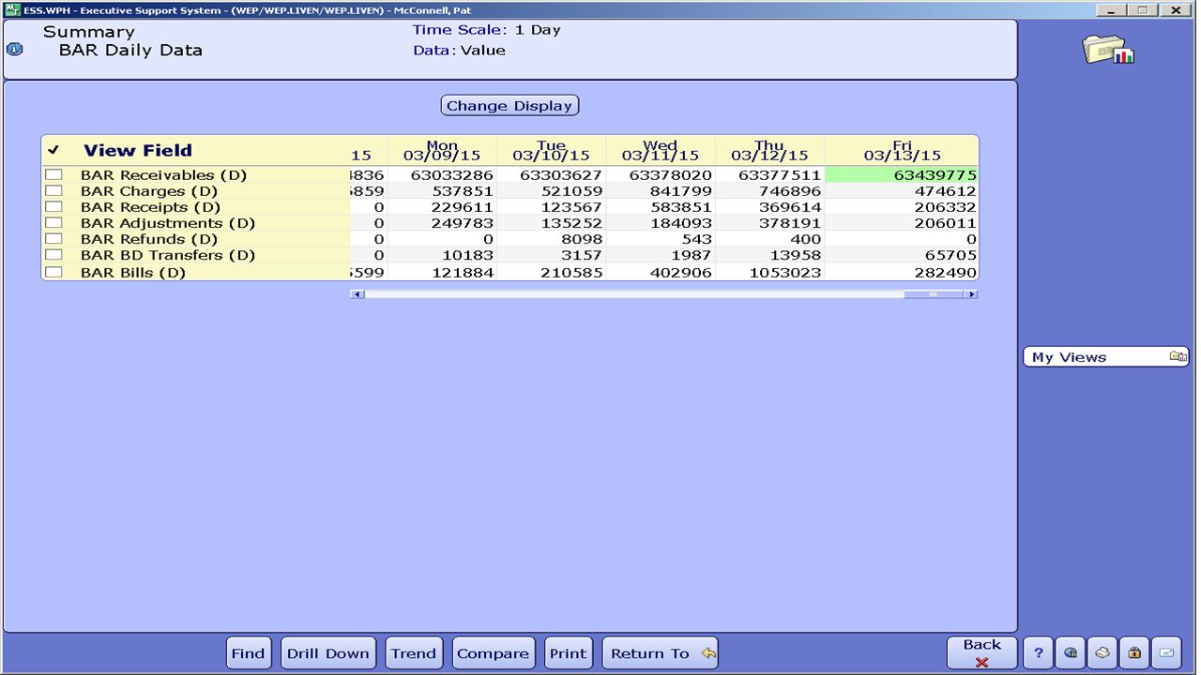
Task: Click the View Field header text
Action: (137, 150)
